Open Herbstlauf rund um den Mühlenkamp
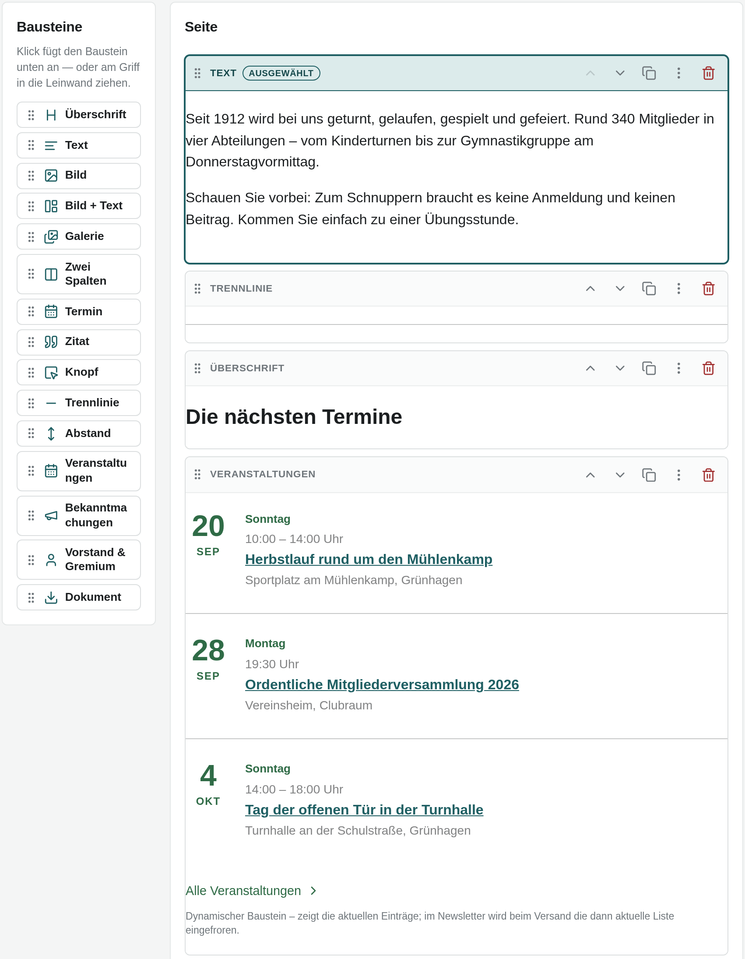Screen dimensions: 745x959 (369, 560)
